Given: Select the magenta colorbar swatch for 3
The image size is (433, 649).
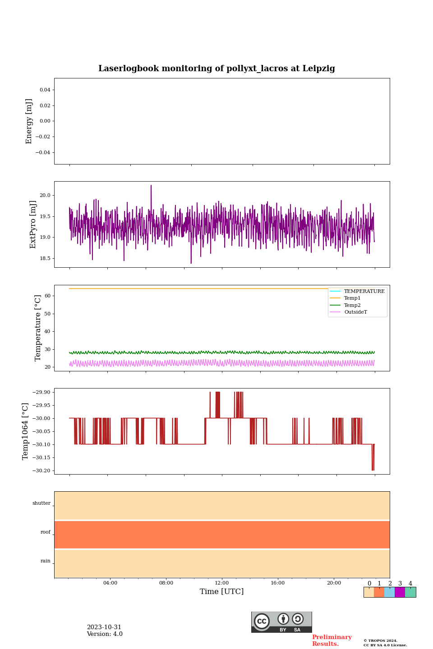Looking at the screenshot, I should pos(400,592).
